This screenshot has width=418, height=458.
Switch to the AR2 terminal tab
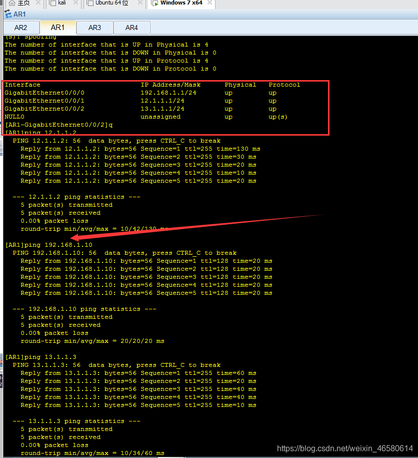tap(20, 28)
